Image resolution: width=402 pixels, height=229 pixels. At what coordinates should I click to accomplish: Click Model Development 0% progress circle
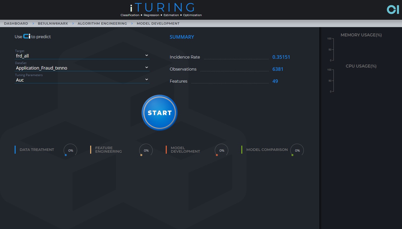coord(222,150)
